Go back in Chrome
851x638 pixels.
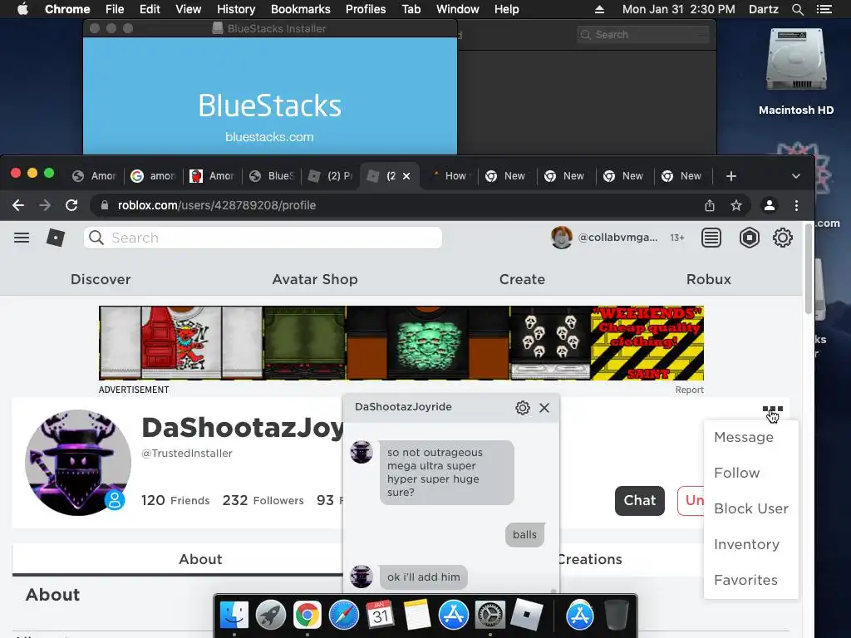(18, 205)
